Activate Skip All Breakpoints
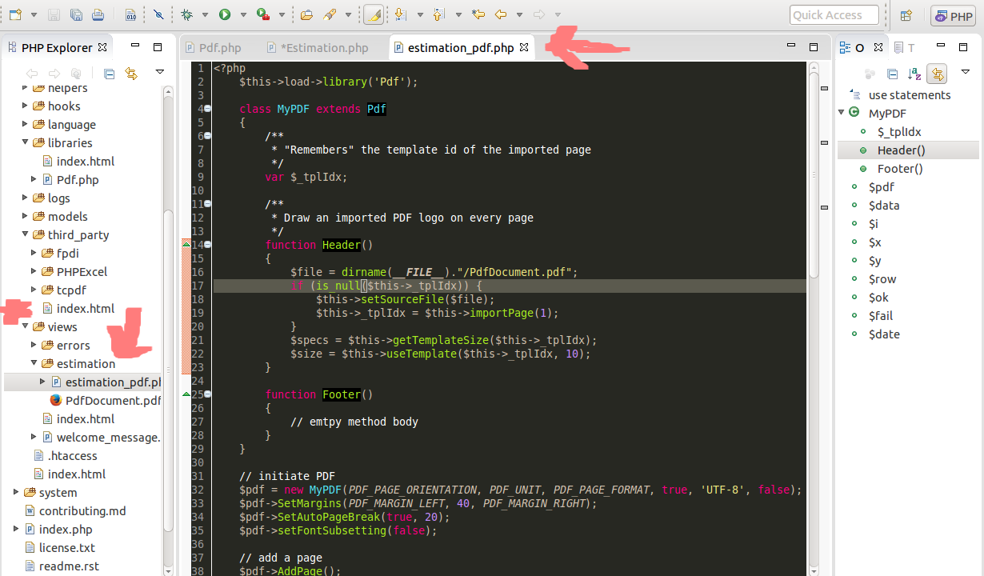 159,14
